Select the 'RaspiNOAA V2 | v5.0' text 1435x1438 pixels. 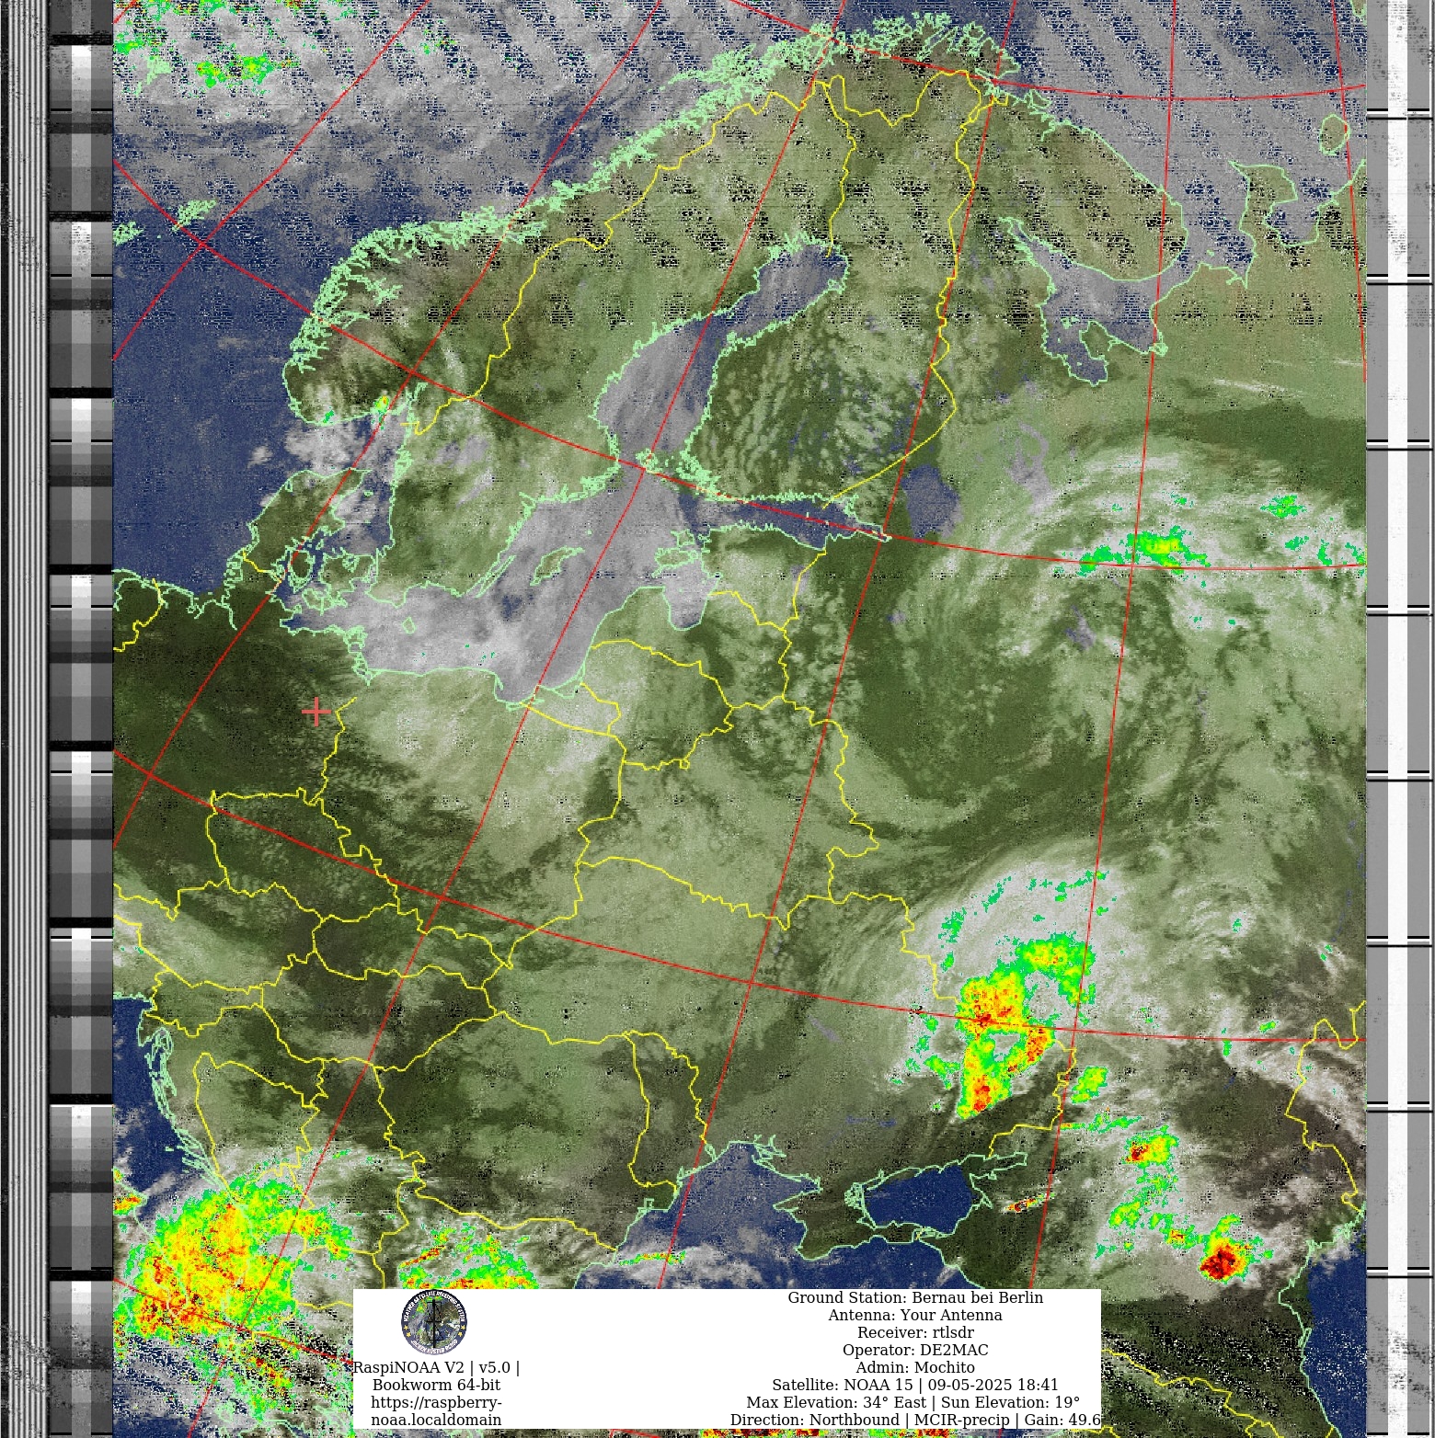(x=437, y=1367)
